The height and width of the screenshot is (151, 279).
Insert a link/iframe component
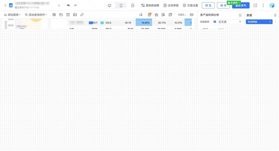coord(82,15)
